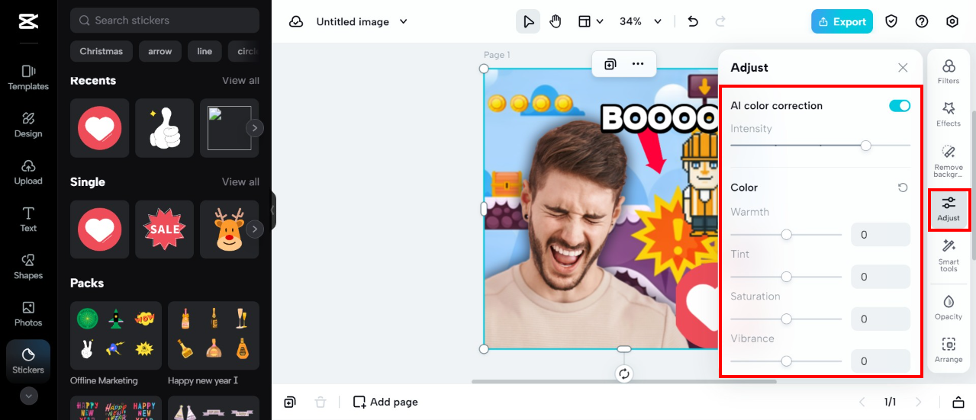
Task: Open the 34% zoom dropdown
Action: [x=640, y=21]
